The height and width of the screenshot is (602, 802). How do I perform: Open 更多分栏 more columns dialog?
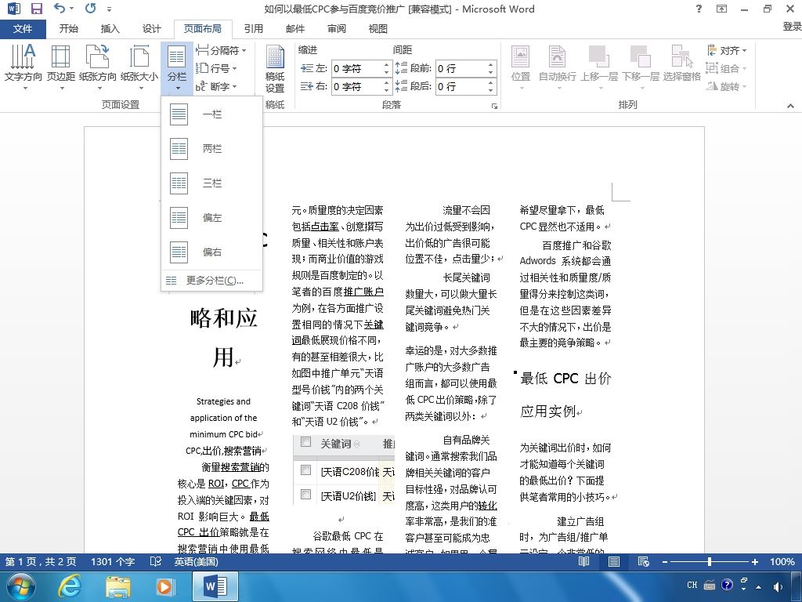pos(212,280)
